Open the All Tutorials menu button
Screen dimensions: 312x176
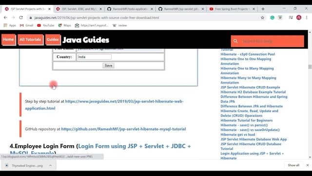click(x=30, y=40)
